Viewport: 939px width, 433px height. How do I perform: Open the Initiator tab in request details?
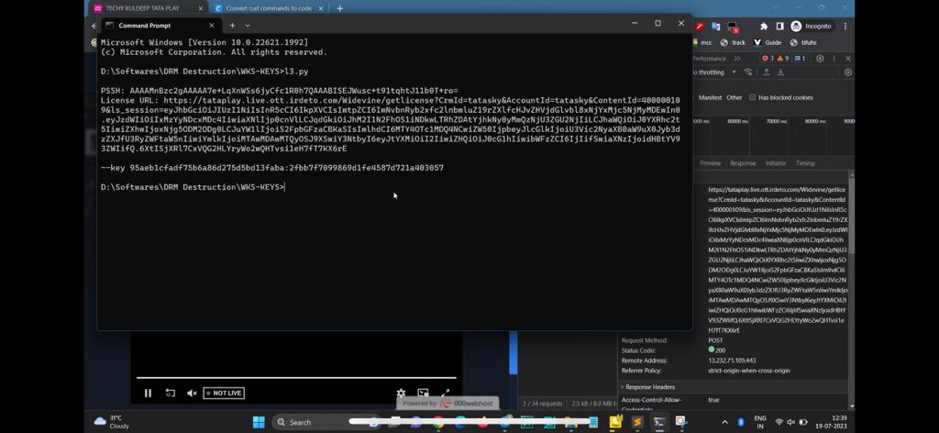pyautogui.click(x=776, y=163)
